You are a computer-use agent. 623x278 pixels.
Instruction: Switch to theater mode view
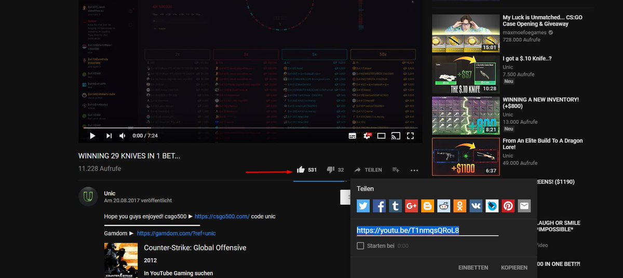point(381,136)
